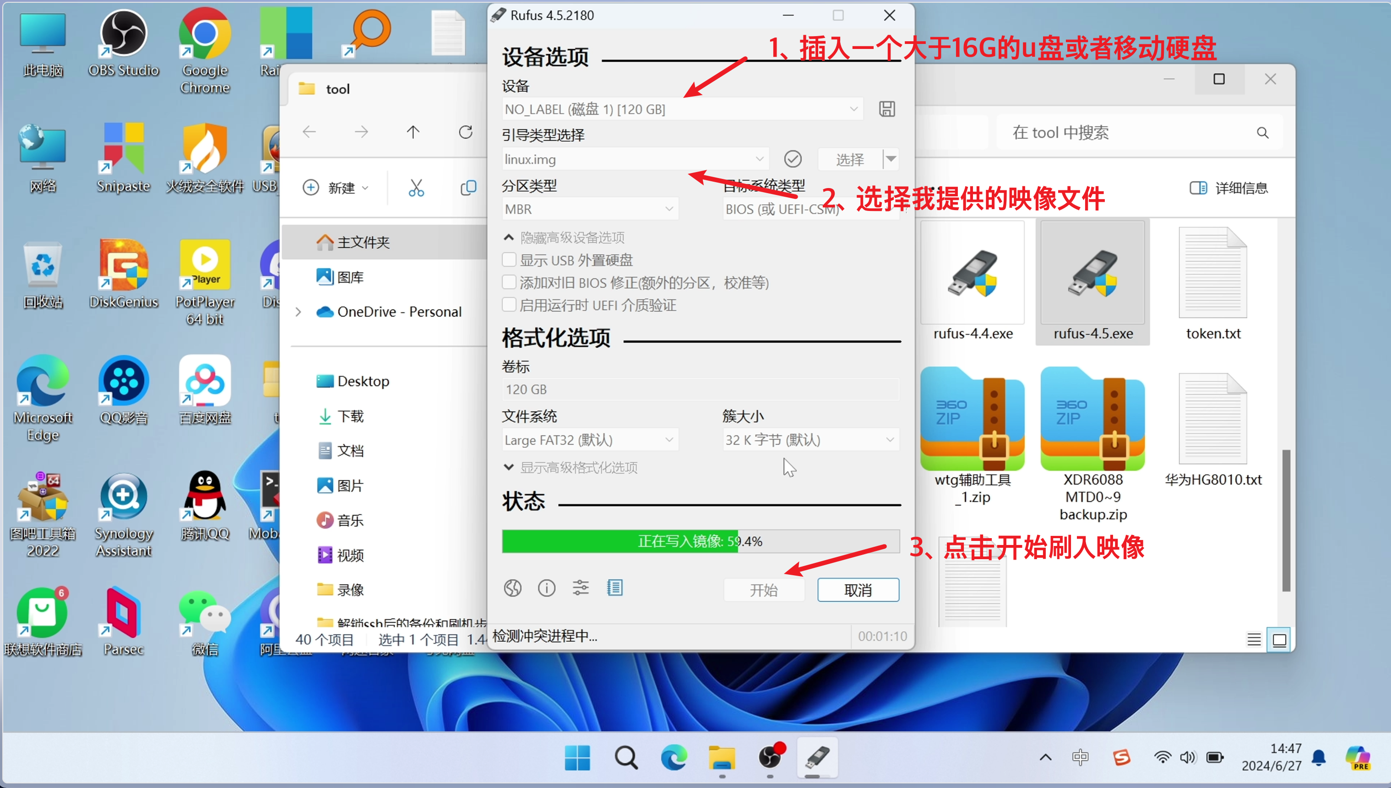Click the checksum checkmark icon beside linux.img
Viewport: 1391px width, 788px height.
click(x=793, y=159)
